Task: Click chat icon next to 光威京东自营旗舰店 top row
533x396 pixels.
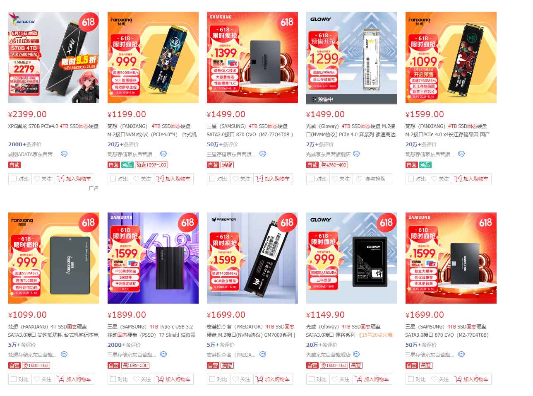Action: pos(356,154)
